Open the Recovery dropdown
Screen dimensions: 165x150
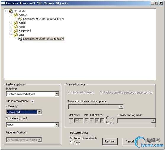click(39, 112)
